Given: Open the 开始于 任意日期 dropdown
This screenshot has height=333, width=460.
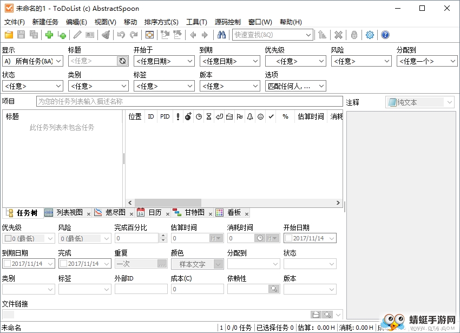Looking at the screenshot, I should point(164,61).
